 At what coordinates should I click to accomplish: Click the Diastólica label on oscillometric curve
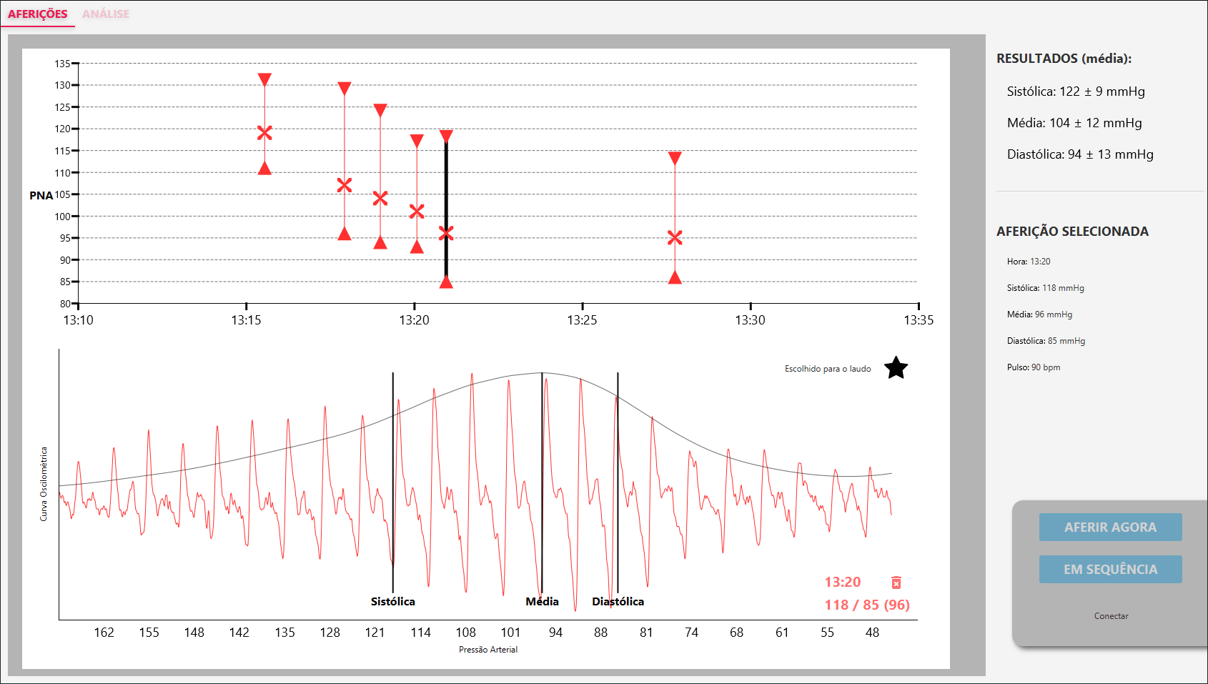point(618,602)
